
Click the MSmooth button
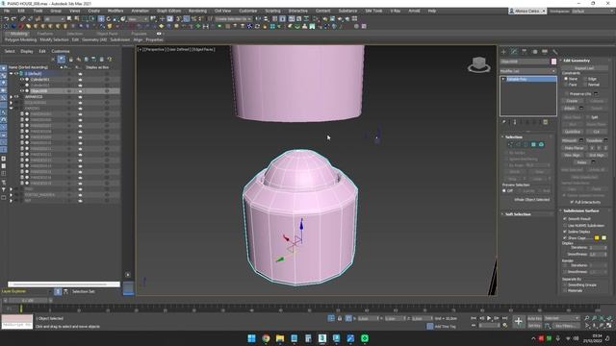[570, 140]
